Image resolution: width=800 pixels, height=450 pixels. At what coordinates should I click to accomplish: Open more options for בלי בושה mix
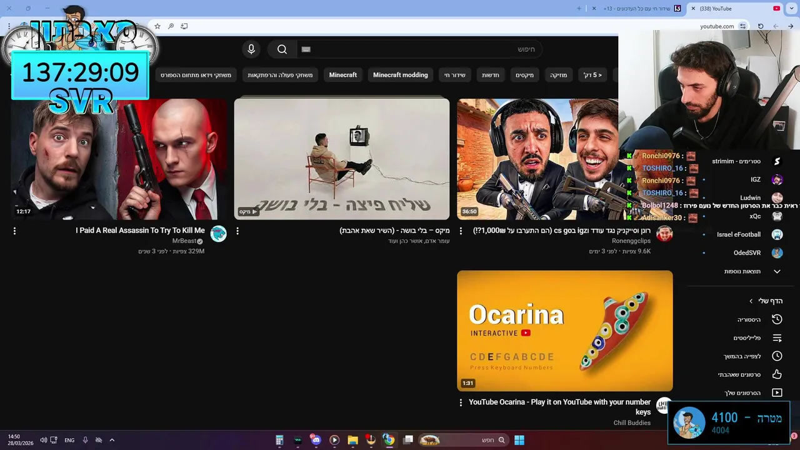[x=237, y=231]
